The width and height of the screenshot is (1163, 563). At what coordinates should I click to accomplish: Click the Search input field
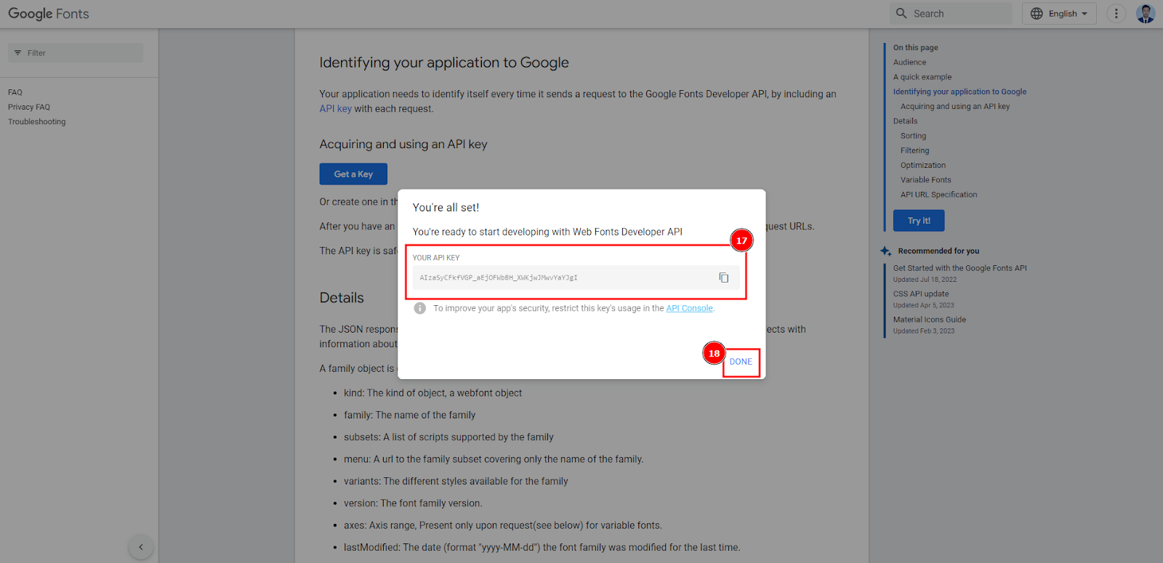[951, 13]
